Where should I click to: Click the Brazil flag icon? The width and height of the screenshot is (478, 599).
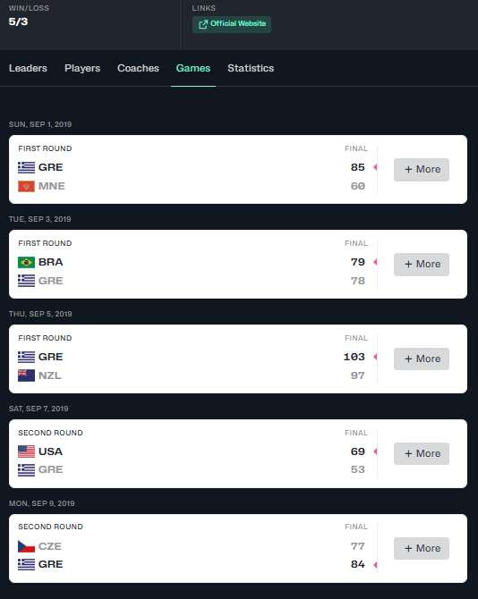pyautogui.click(x=26, y=262)
